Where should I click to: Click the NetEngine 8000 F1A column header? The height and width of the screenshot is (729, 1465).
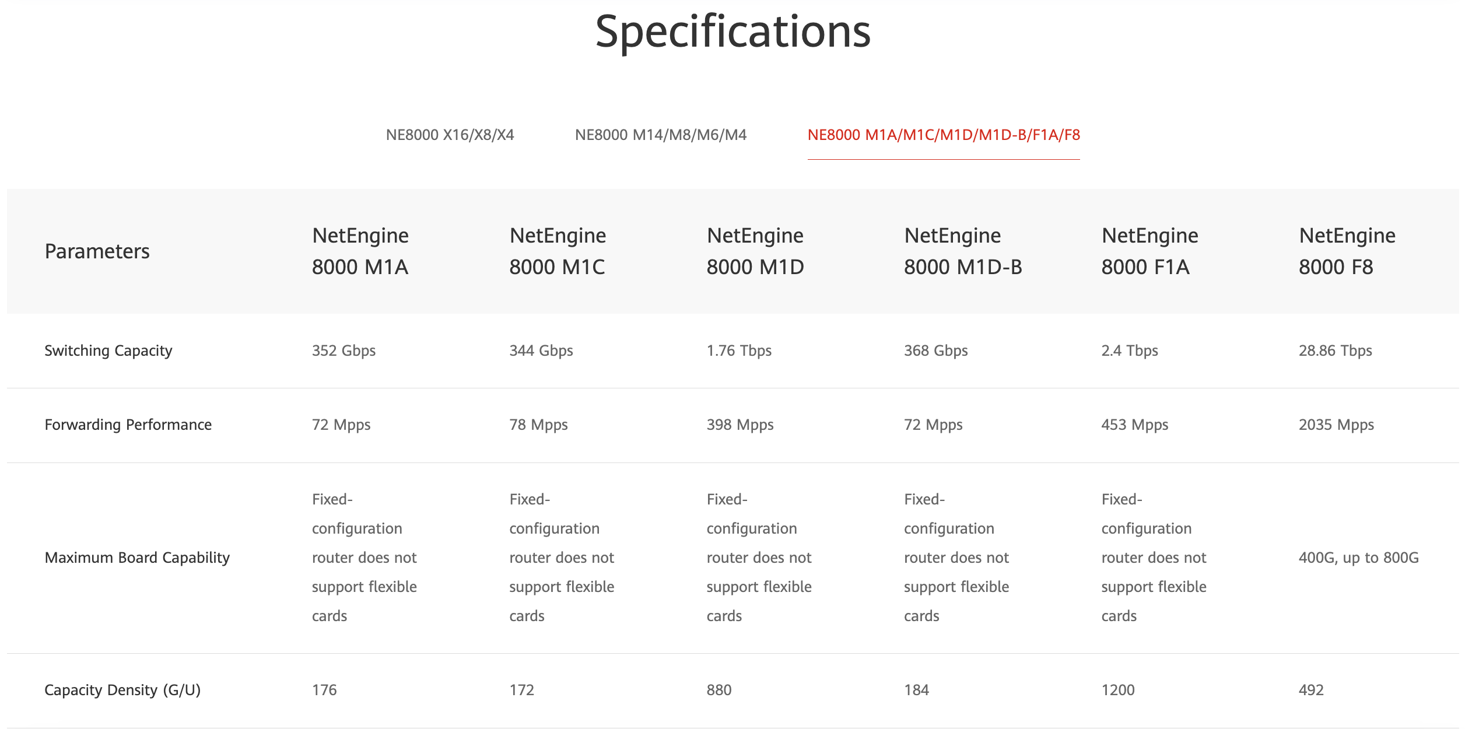[x=1149, y=251]
